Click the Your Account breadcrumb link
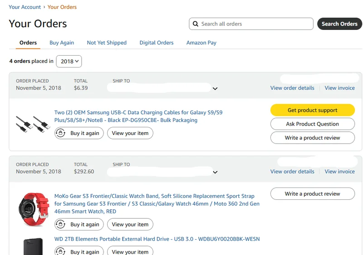Screen dimensions: 363x255 tap(25, 7)
